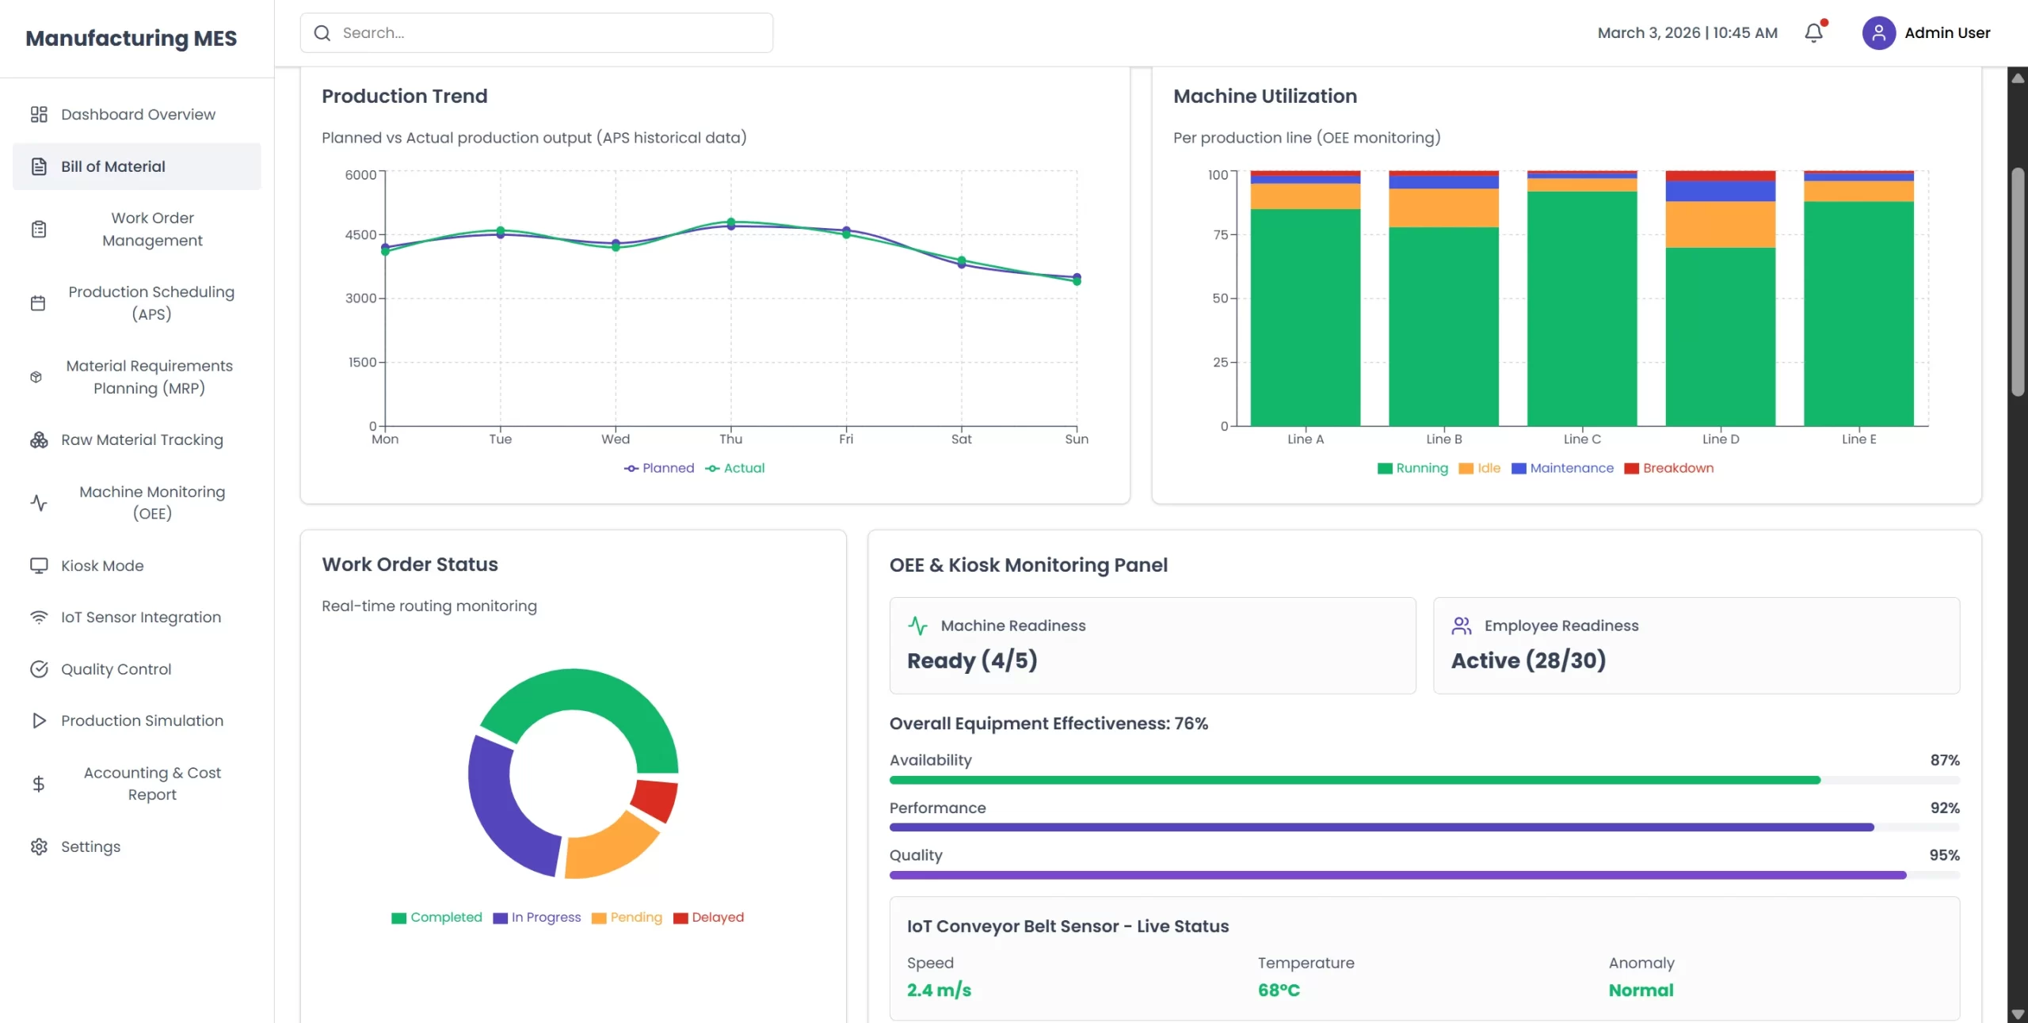Click the Production Simulation play icon

pyautogui.click(x=39, y=721)
